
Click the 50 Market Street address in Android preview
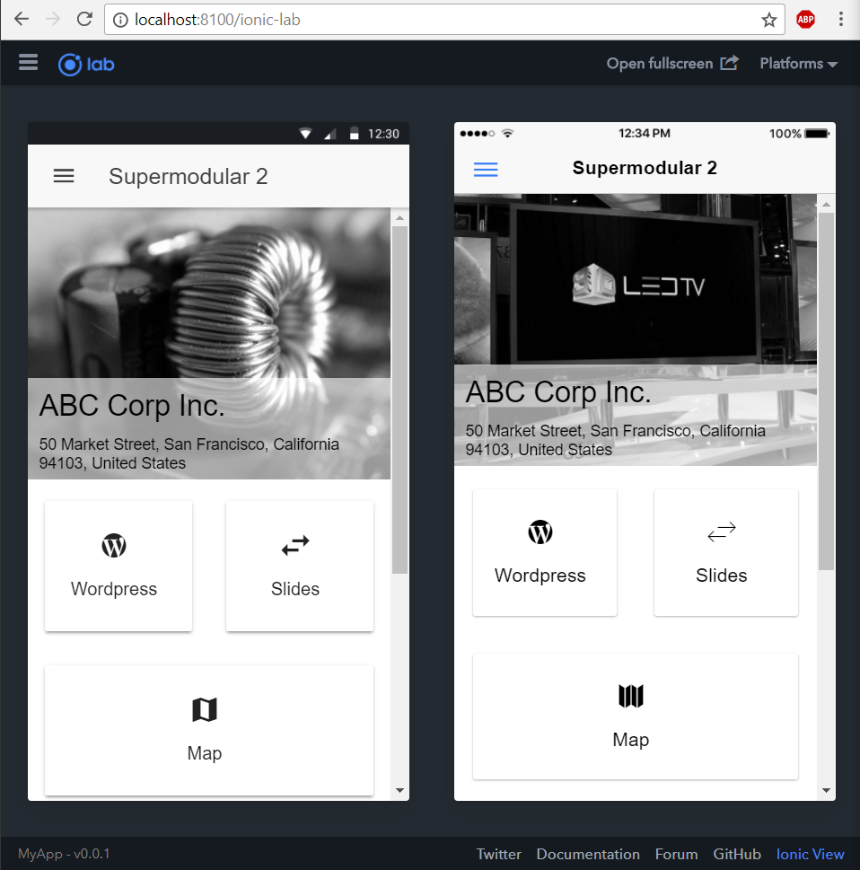click(189, 453)
